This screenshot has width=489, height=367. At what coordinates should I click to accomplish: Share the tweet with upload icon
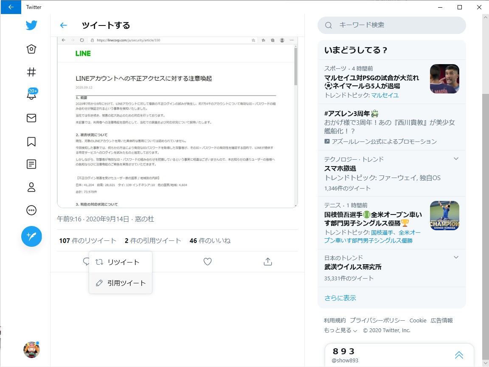click(267, 262)
